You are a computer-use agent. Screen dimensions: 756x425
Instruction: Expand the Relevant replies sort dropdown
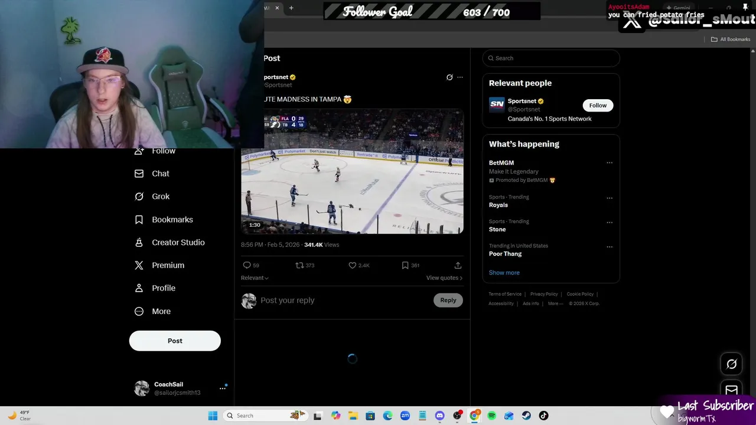coord(255,278)
